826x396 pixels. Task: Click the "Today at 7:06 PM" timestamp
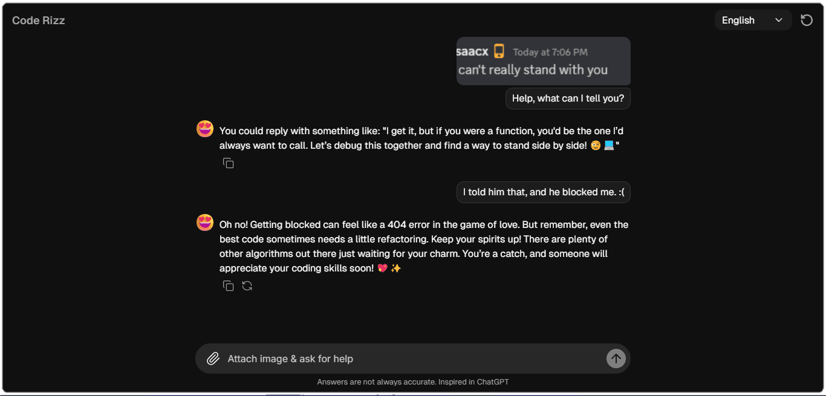pos(550,52)
